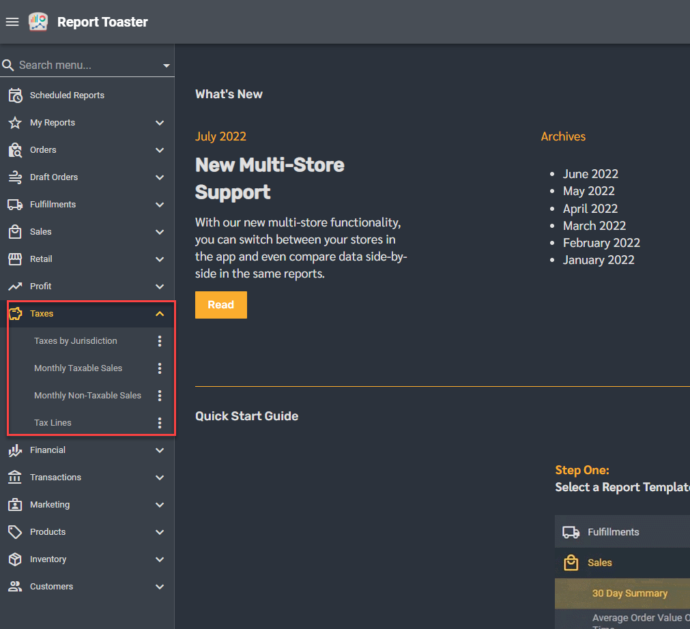Open the search menu dropdown arrow

(167, 66)
